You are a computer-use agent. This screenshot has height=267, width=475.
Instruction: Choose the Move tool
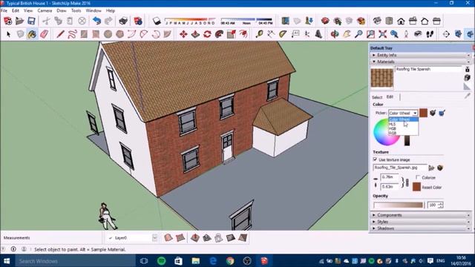183,34
